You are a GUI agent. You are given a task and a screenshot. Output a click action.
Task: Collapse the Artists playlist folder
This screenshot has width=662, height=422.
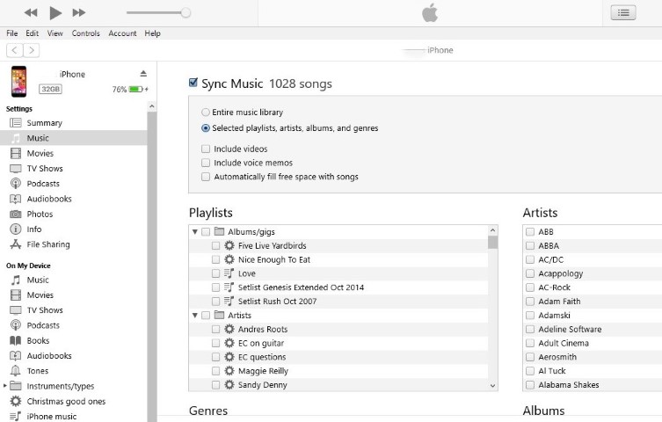(194, 315)
